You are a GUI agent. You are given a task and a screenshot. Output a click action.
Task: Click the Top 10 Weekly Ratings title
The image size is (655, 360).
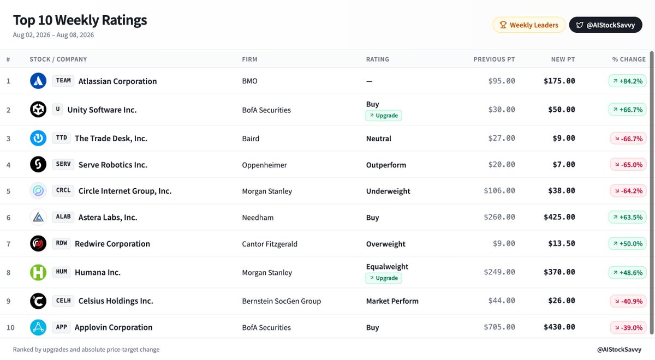(x=80, y=20)
